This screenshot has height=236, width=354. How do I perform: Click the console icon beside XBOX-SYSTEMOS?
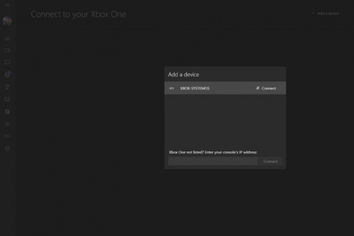point(172,88)
